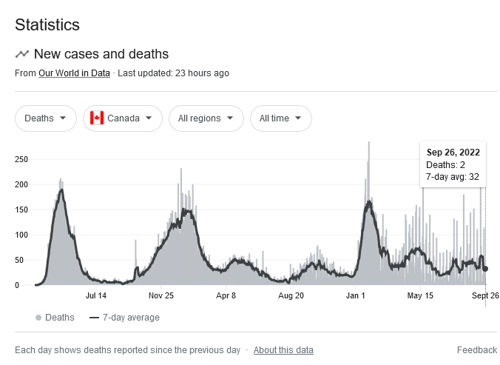This screenshot has width=500, height=365.
Task: Click the Sep 26, 2022 tooltip box
Action: tap(453, 164)
